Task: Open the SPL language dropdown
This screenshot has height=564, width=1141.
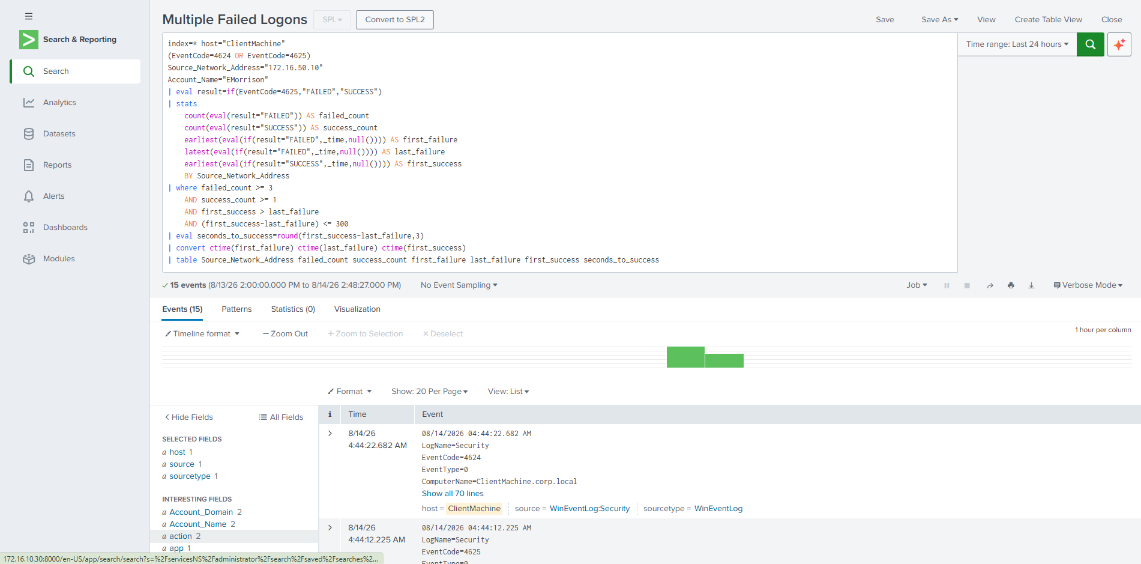Action: pyautogui.click(x=332, y=20)
